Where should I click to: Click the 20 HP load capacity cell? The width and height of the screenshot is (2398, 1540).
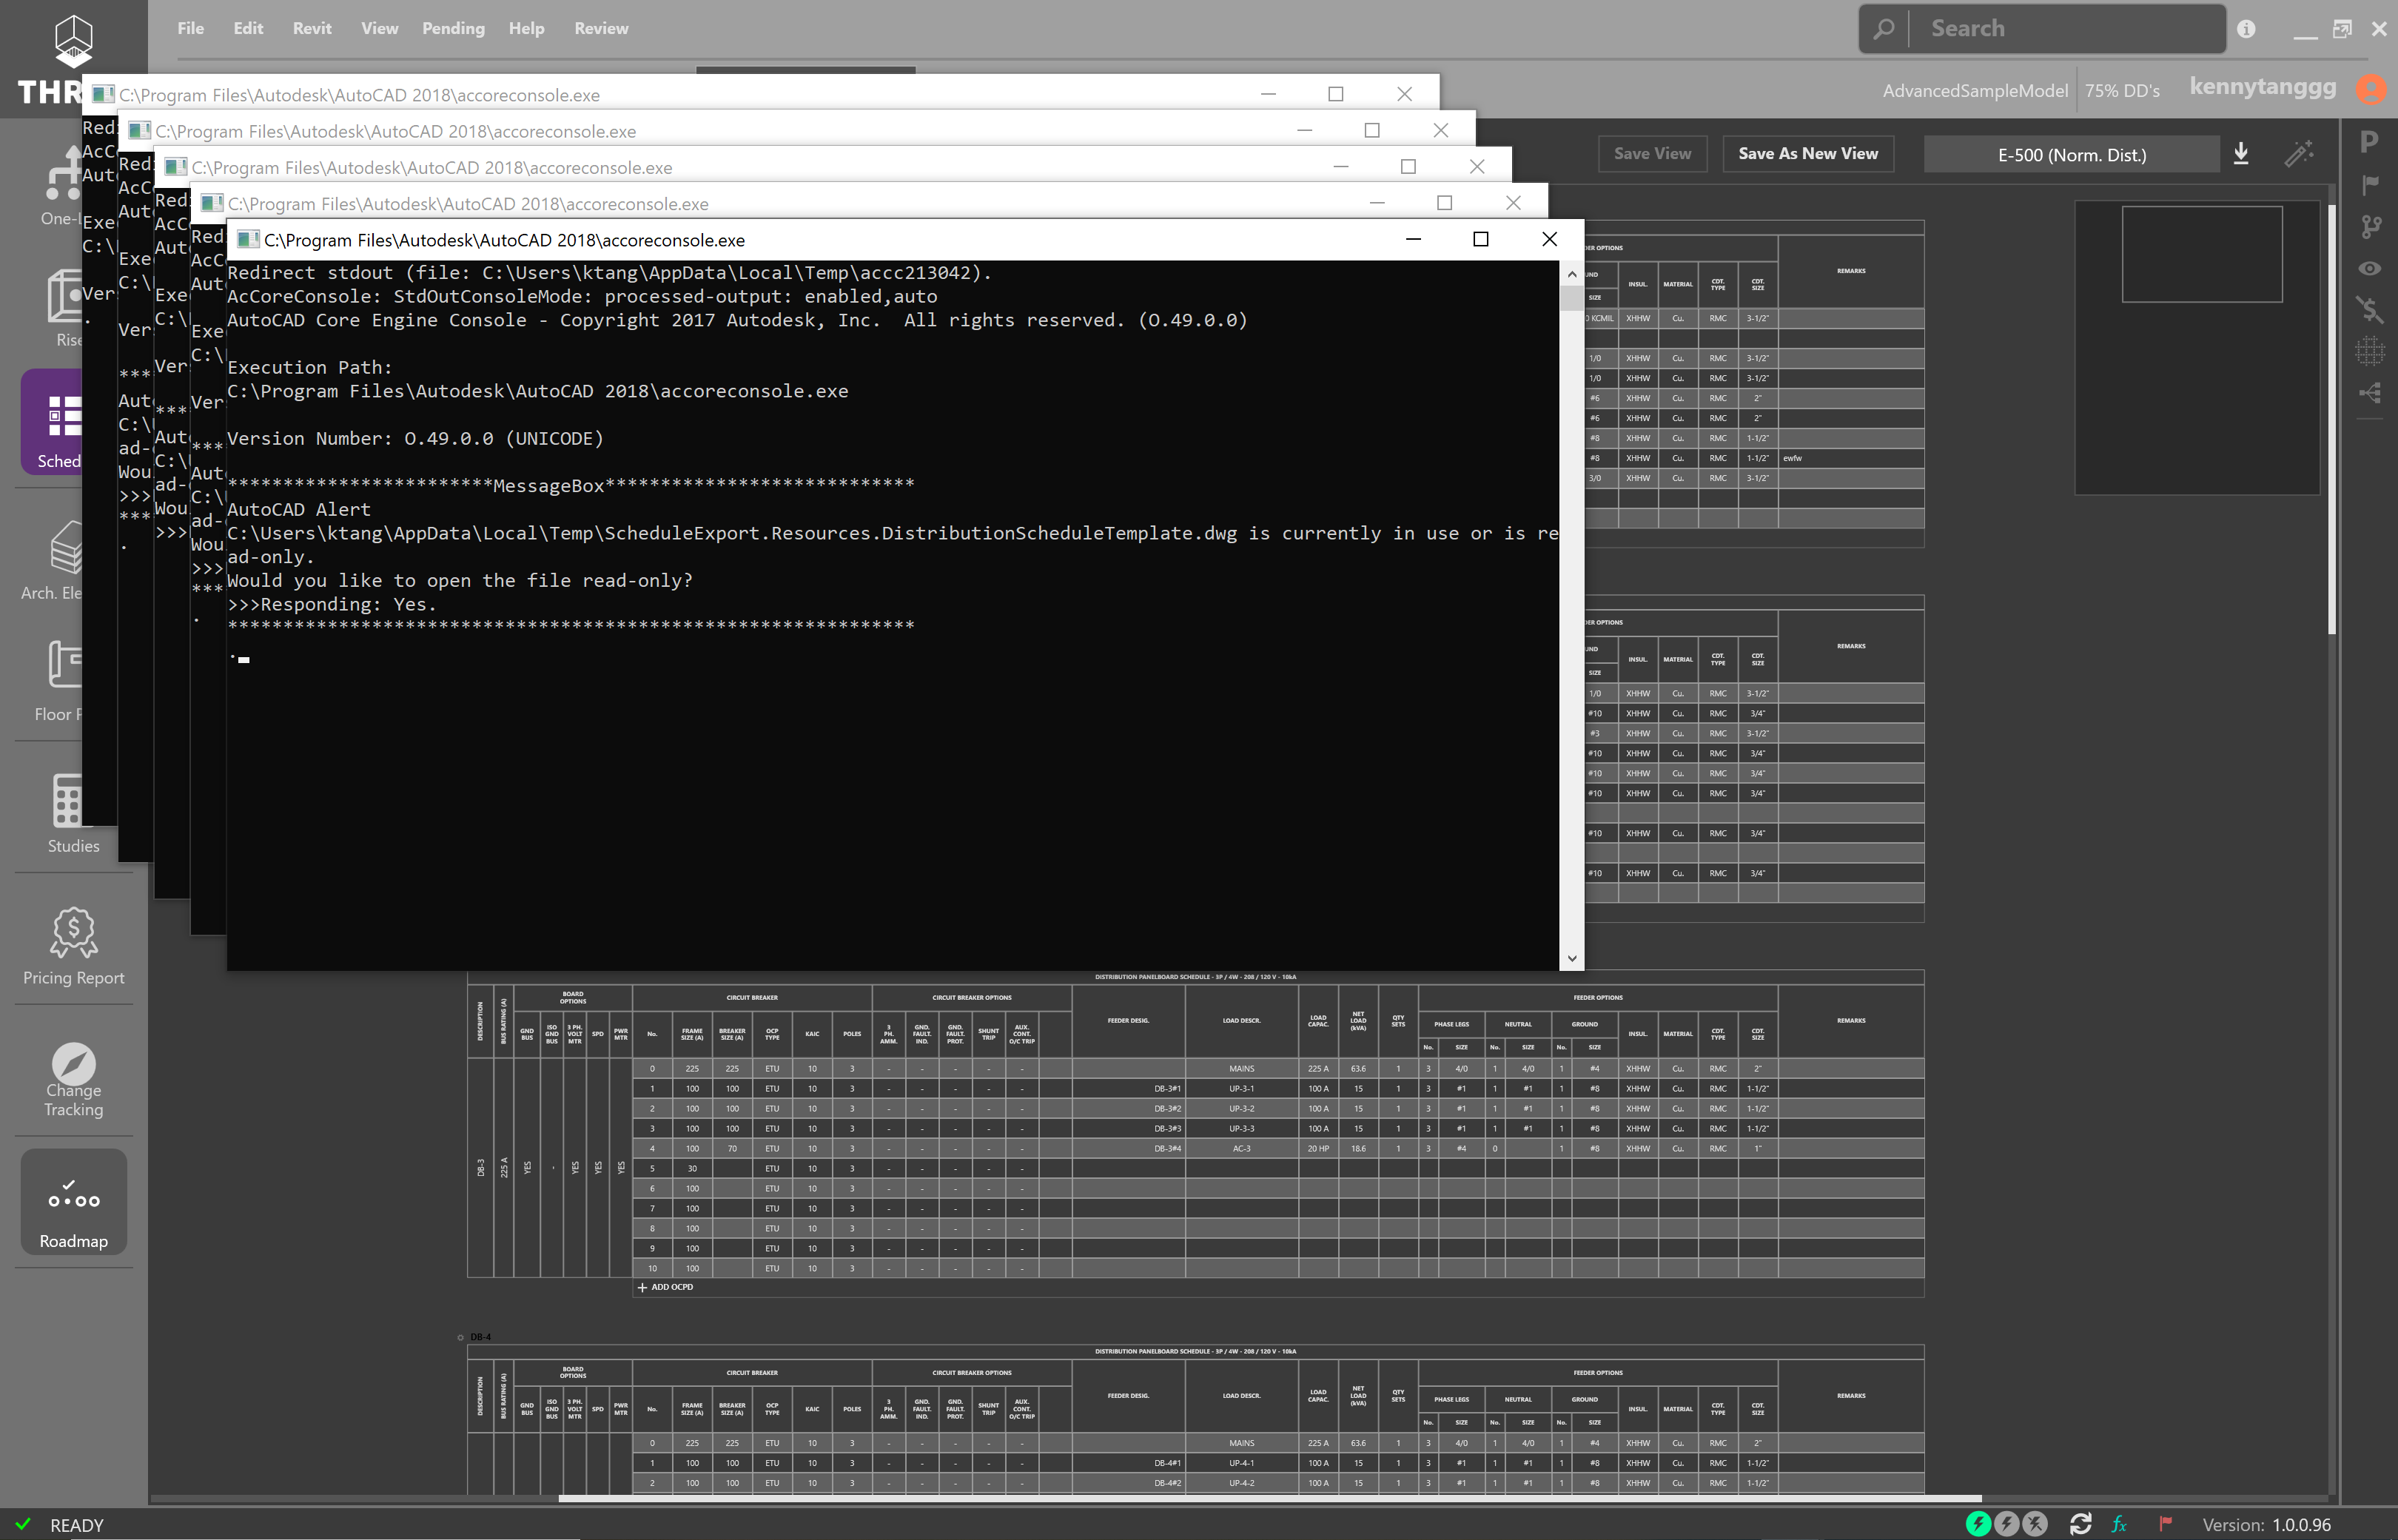coord(1318,1148)
